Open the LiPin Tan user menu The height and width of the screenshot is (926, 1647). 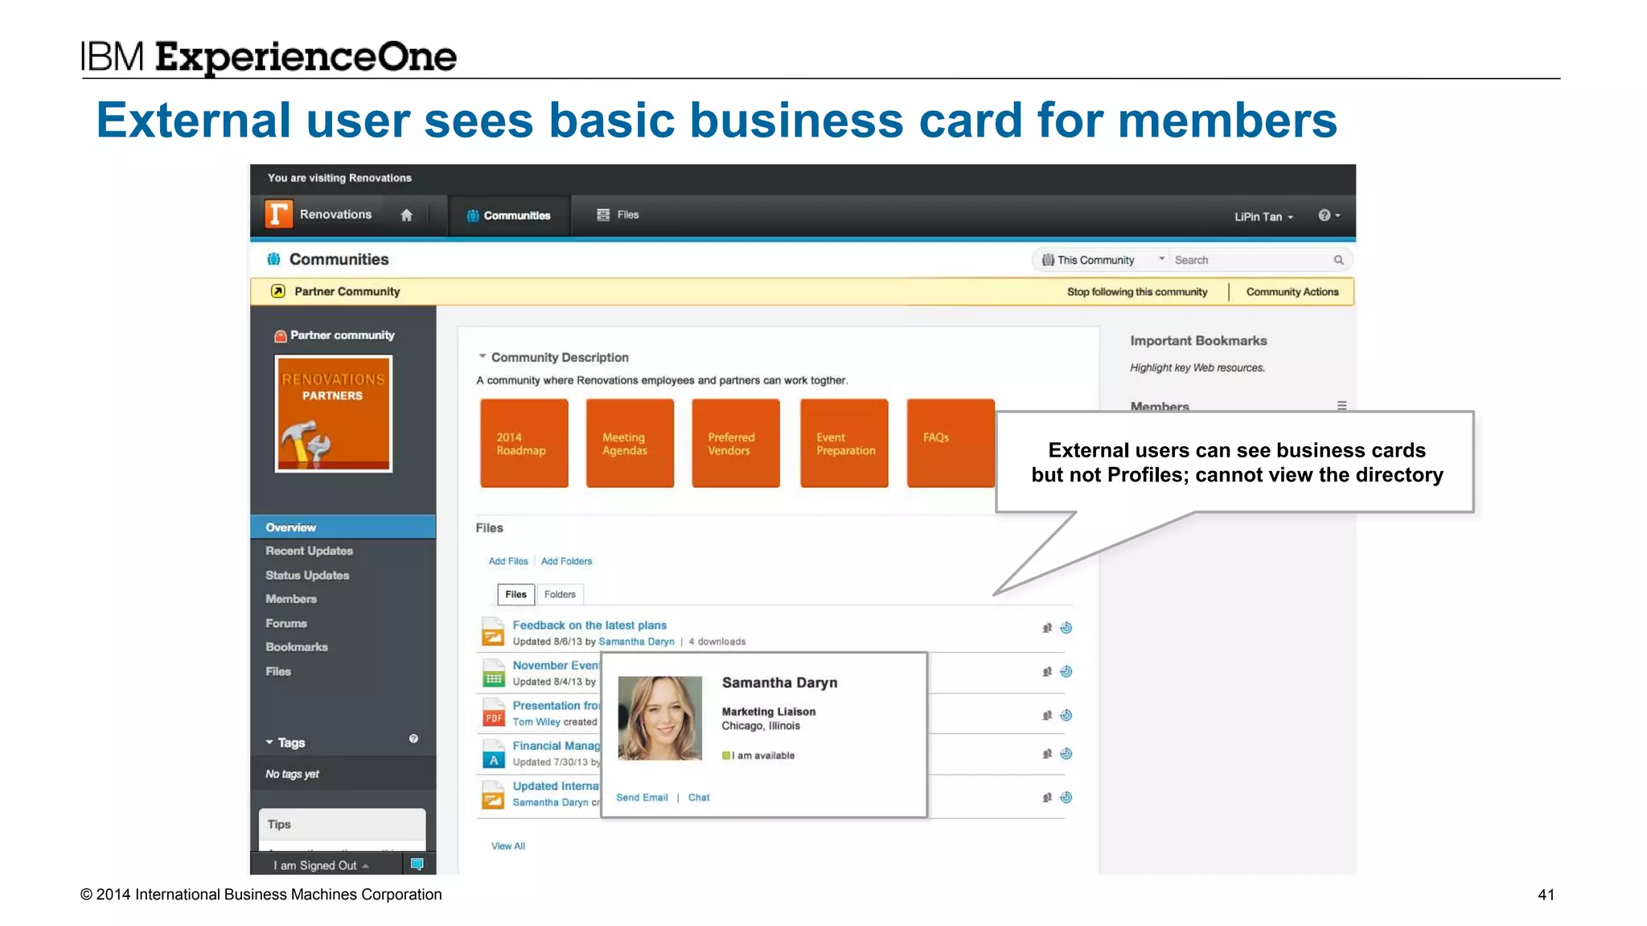pos(1263,216)
